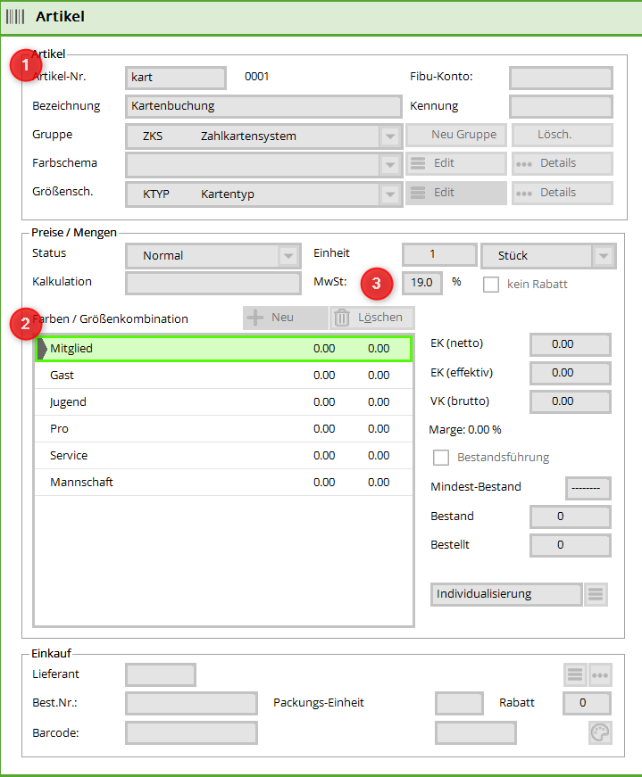This screenshot has height=777, width=642.
Task: Click Edit button in the Größensch. row
Action: tap(456, 193)
